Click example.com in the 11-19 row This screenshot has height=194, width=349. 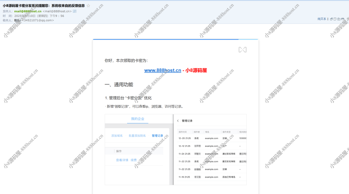coord(211,177)
